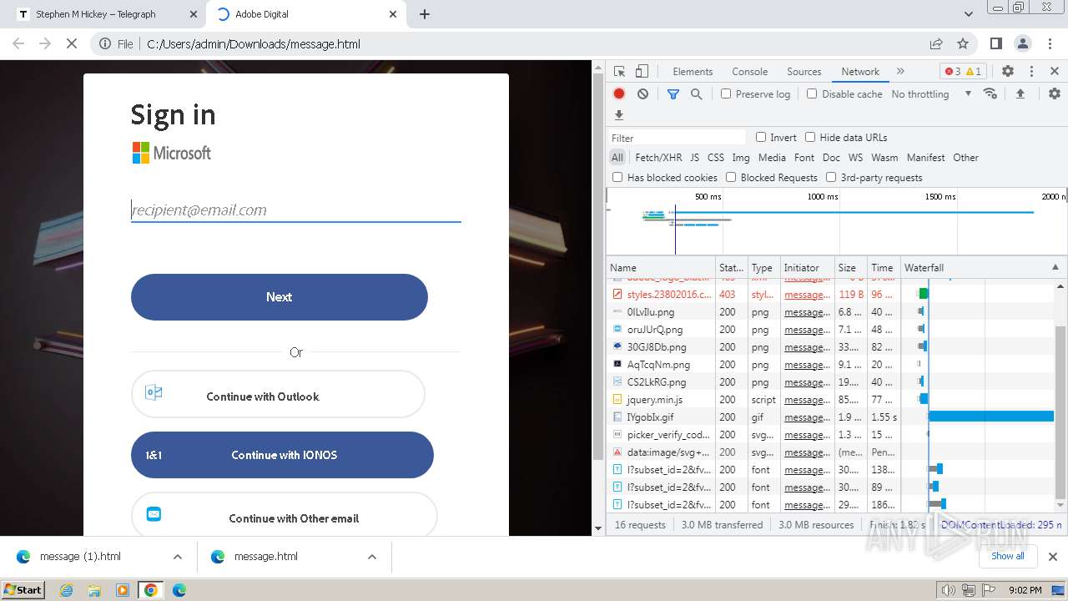Filter requests by CSS type
The width and height of the screenshot is (1068, 601).
(716, 158)
